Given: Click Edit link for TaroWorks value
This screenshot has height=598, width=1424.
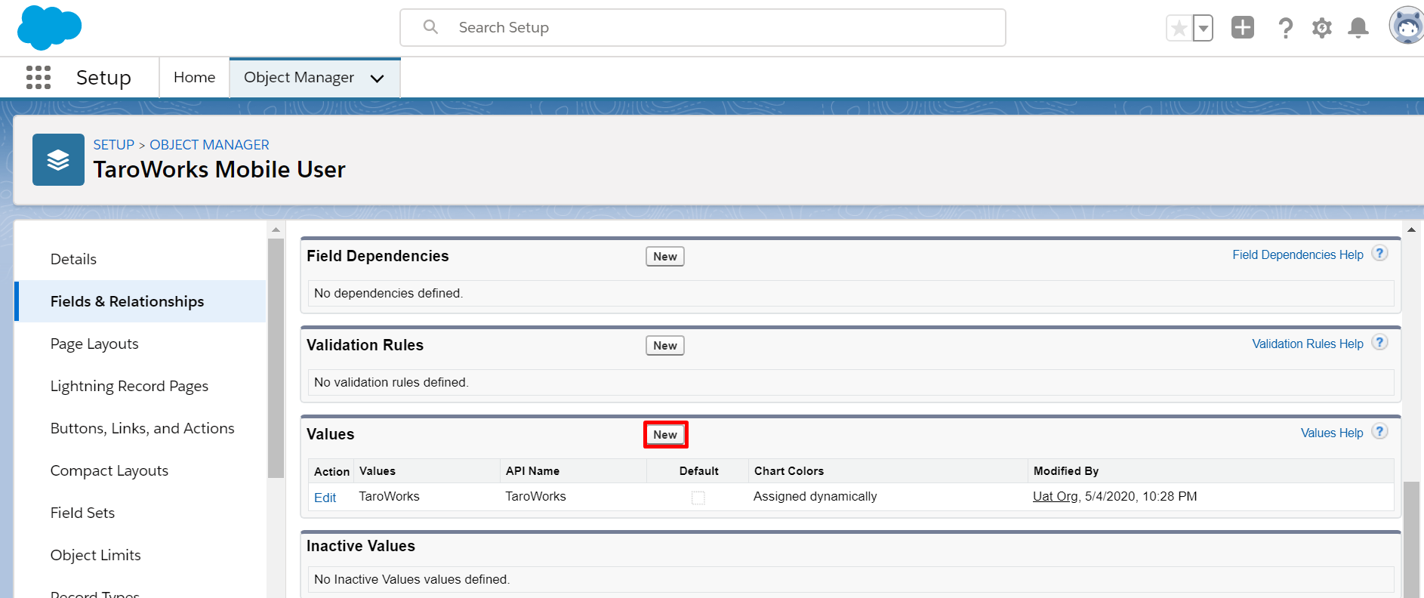Looking at the screenshot, I should (x=325, y=498).
